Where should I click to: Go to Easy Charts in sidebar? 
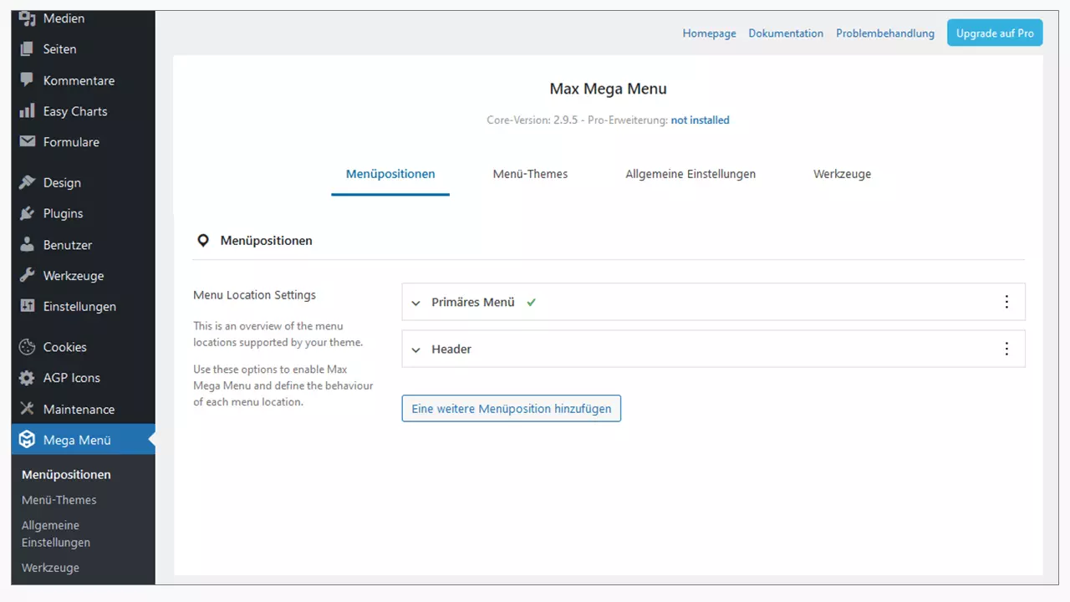75,111
